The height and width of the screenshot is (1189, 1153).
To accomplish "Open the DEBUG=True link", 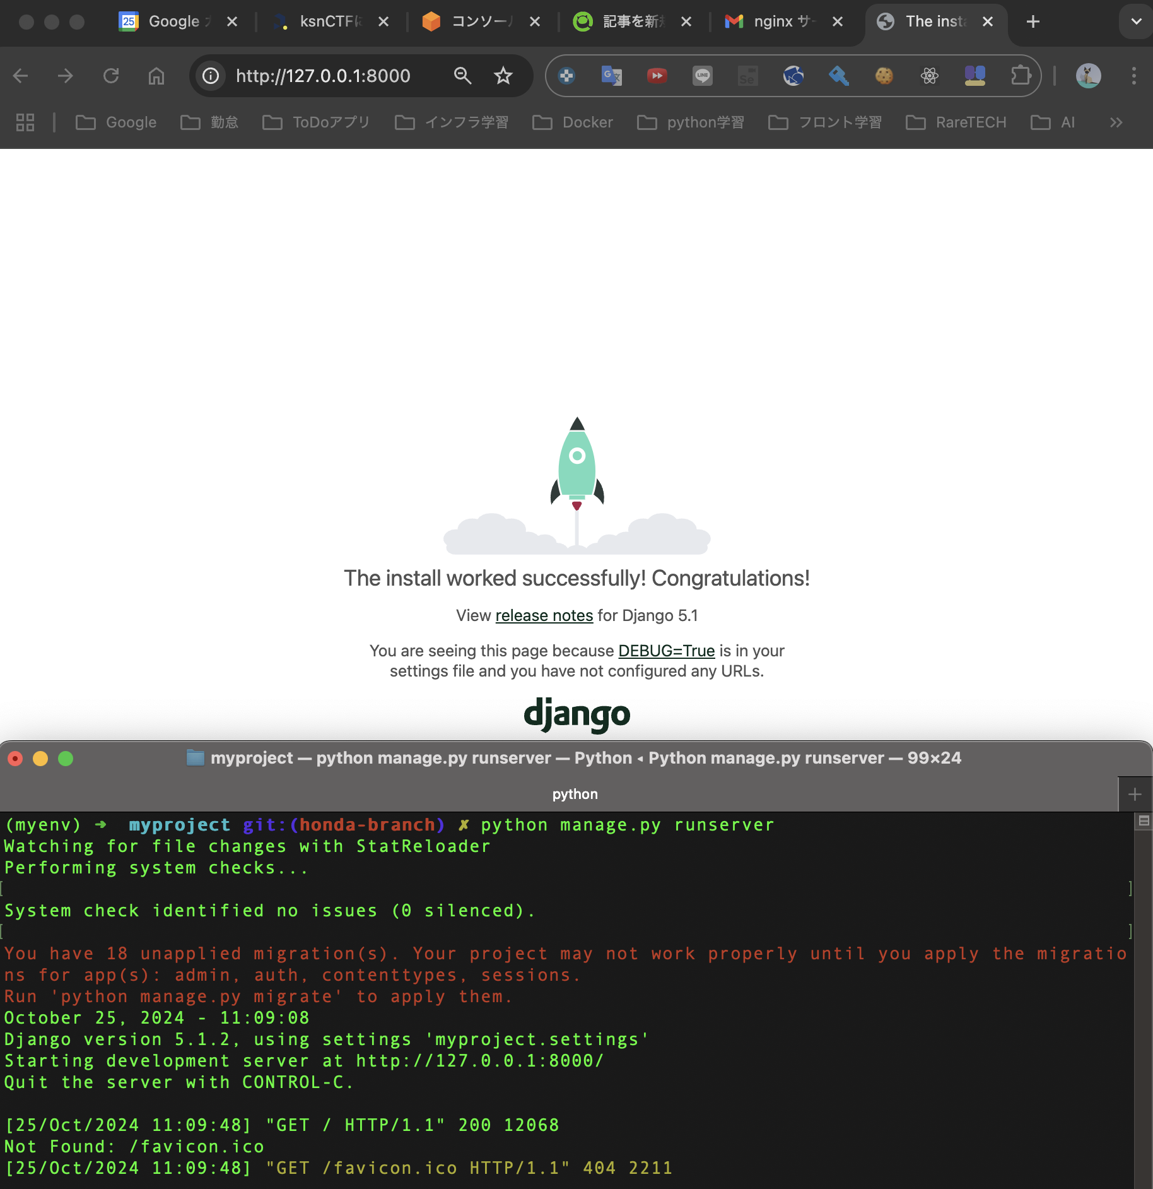I will 666,651.
